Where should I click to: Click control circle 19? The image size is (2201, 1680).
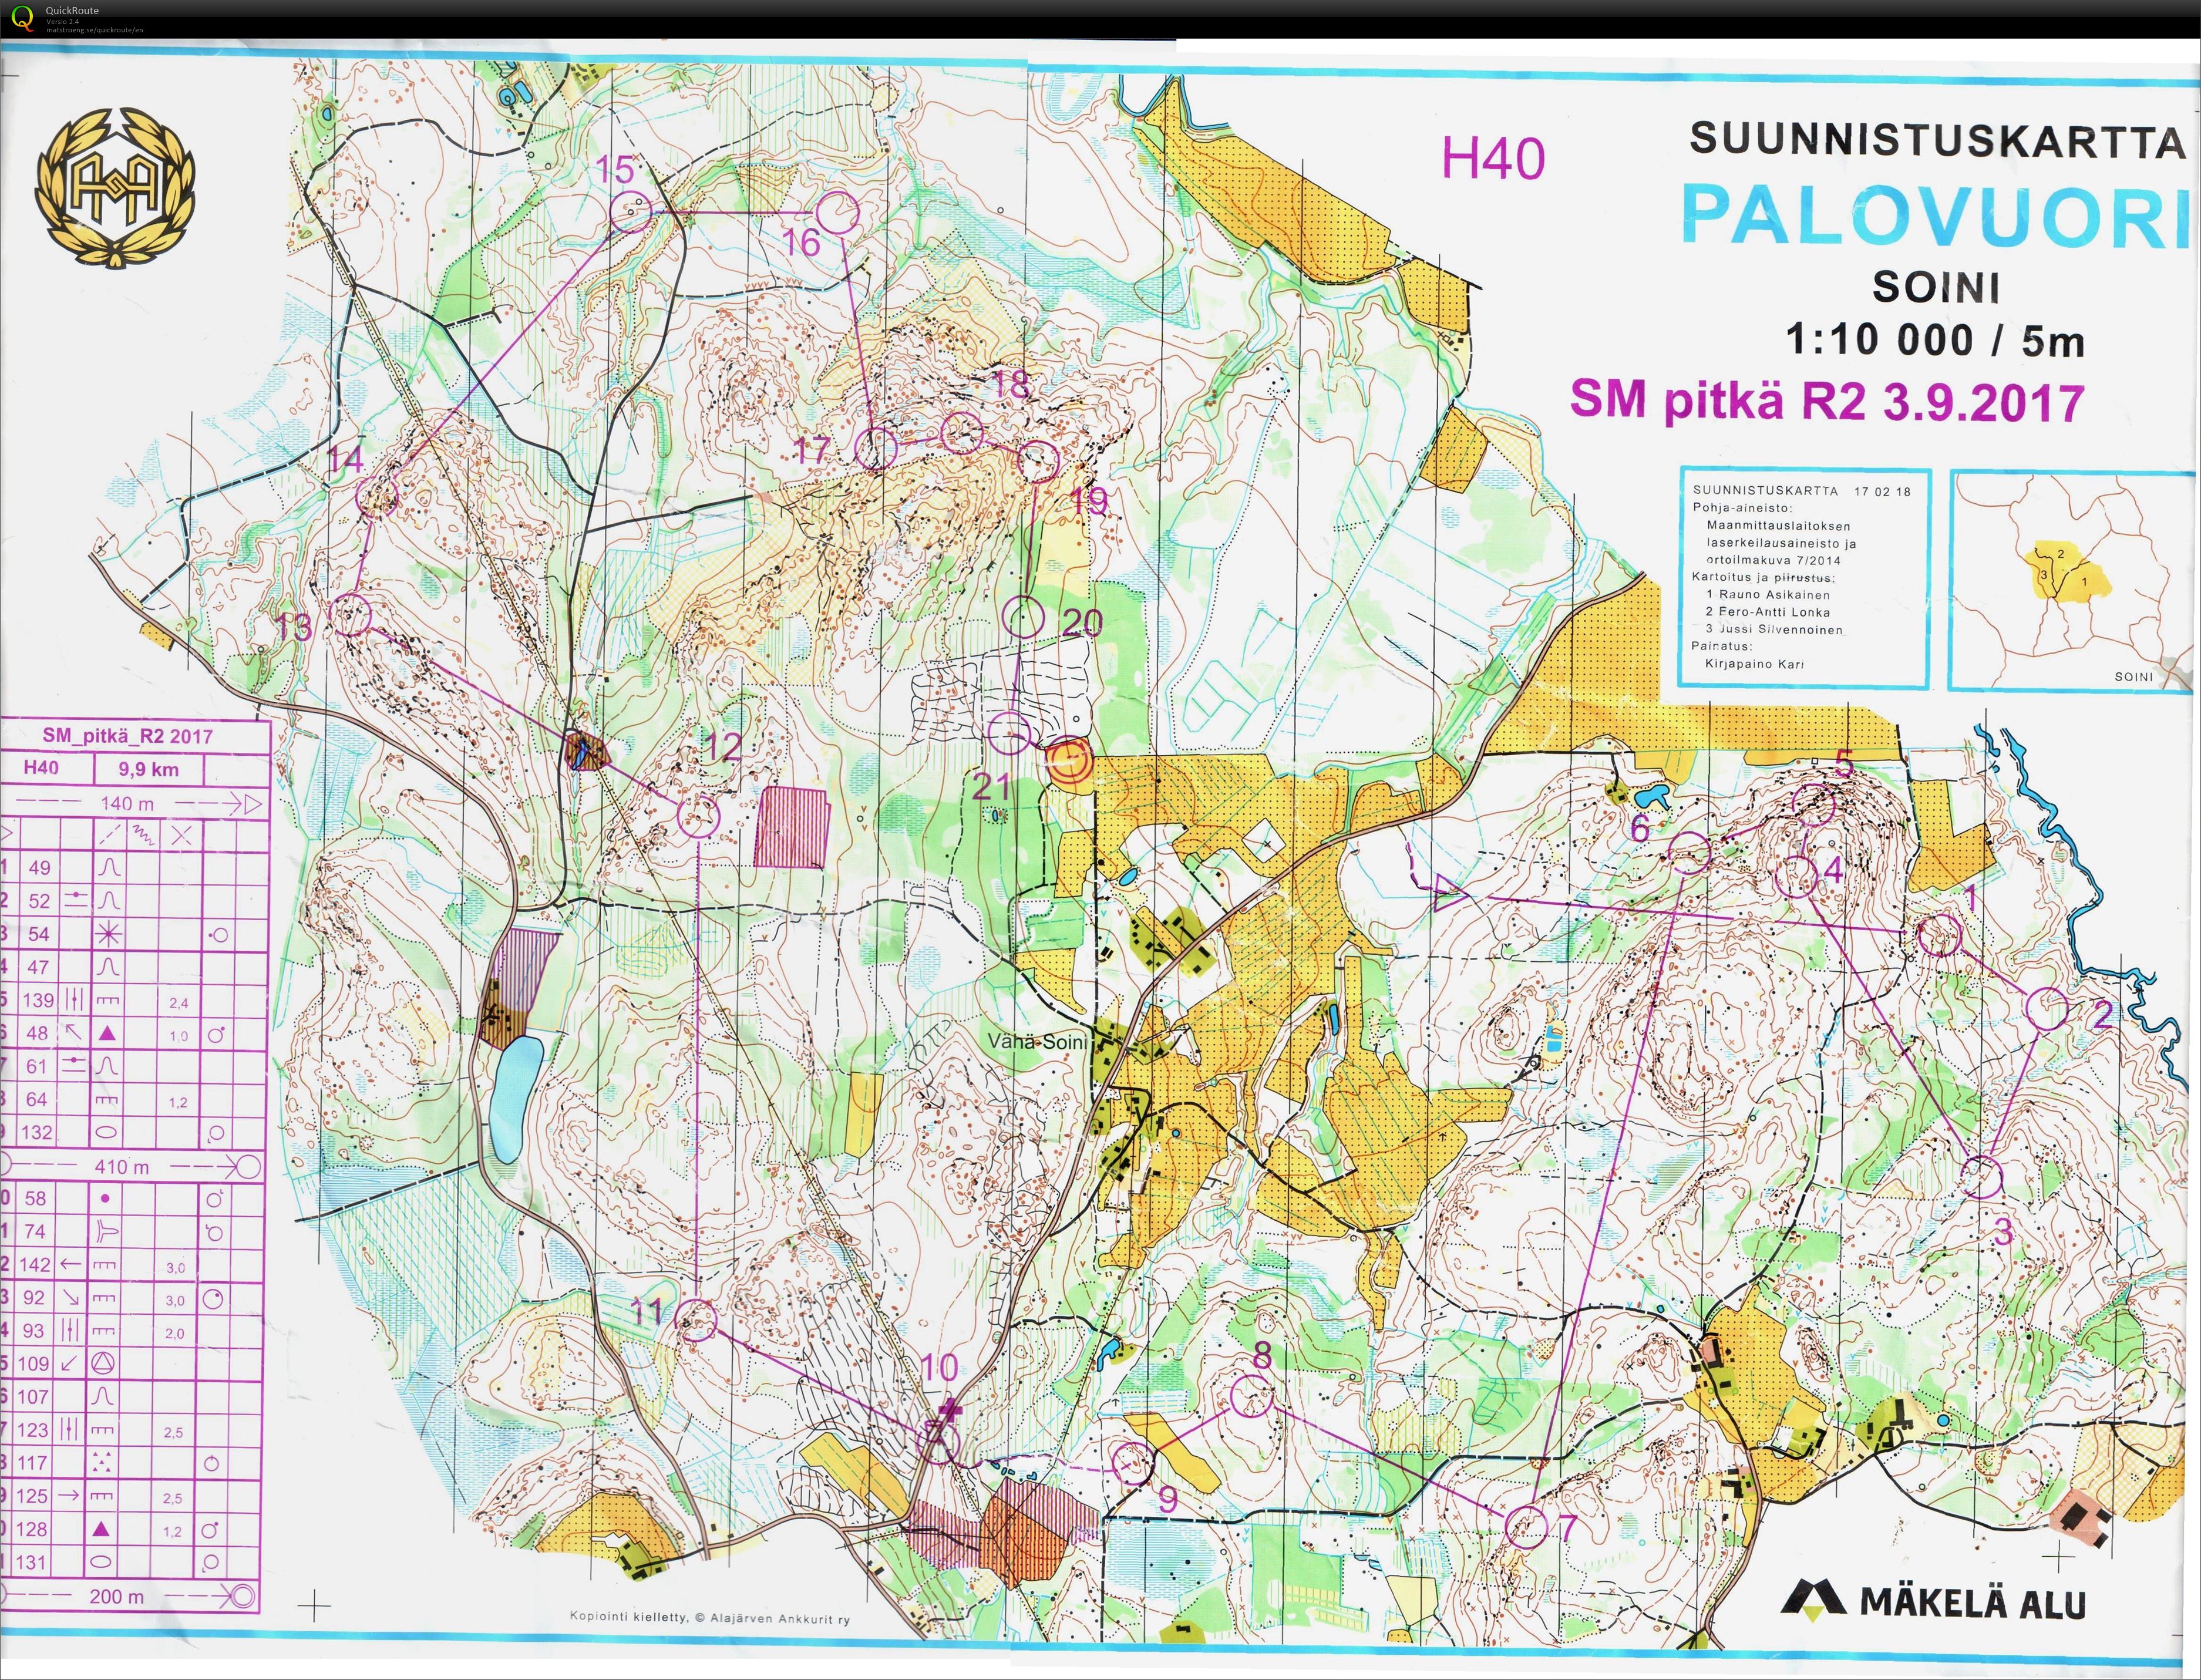pos(1038,461)
